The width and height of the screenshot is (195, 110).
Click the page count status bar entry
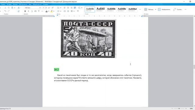pyautogui.click(x=5, y=108)
